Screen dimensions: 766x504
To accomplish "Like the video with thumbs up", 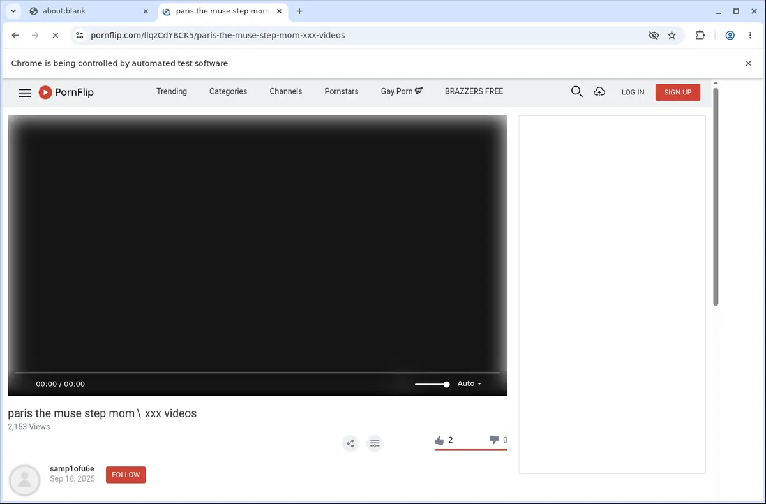I will (x=439, y=440).
